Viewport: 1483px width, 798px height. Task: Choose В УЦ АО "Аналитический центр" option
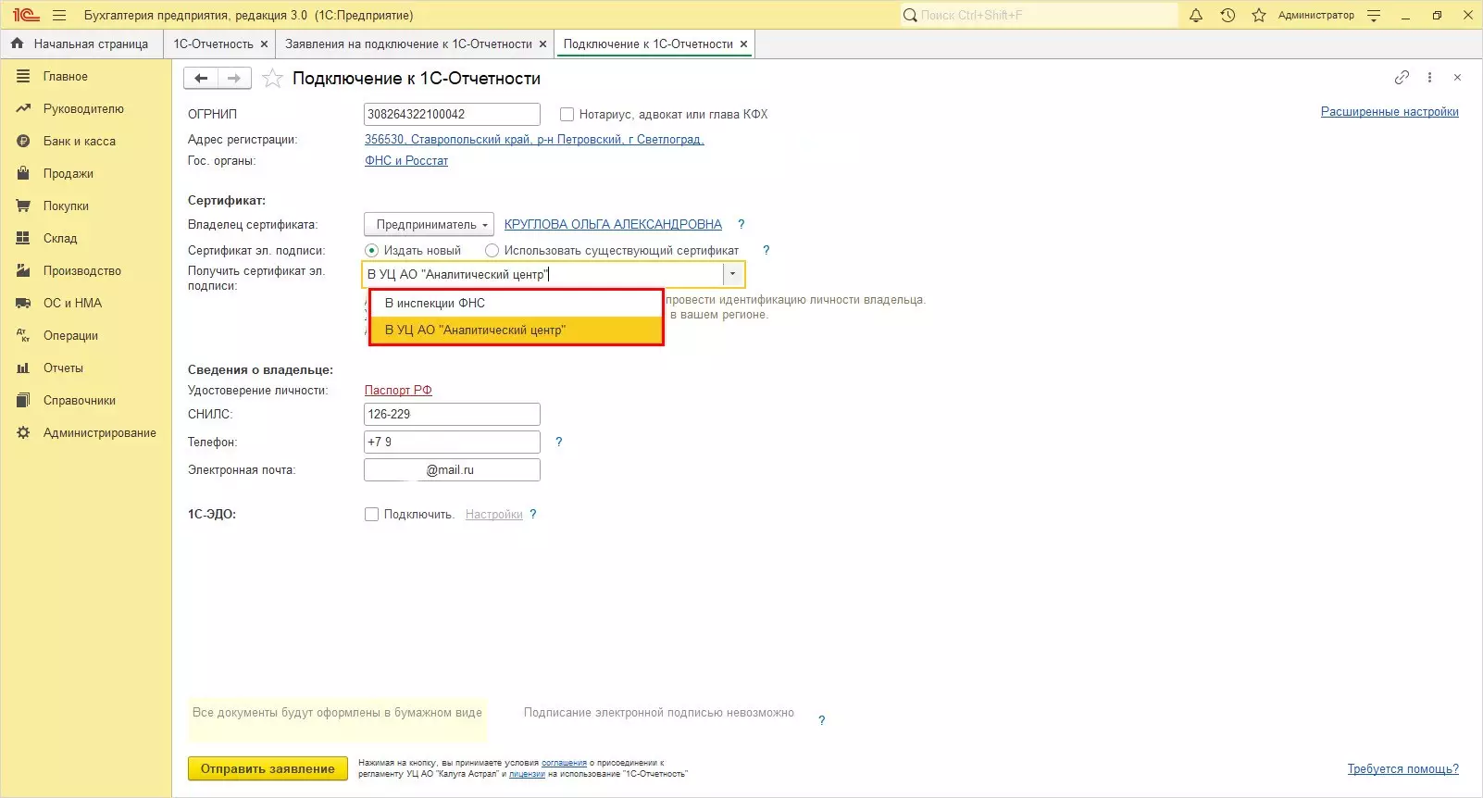[517, 330]
